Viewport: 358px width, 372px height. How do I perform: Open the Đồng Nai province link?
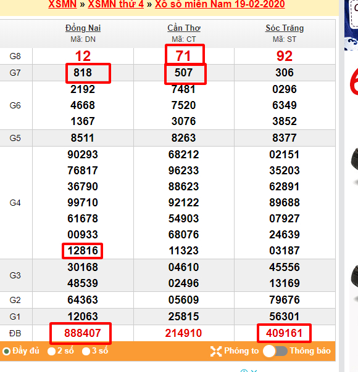tap(83, 28)
